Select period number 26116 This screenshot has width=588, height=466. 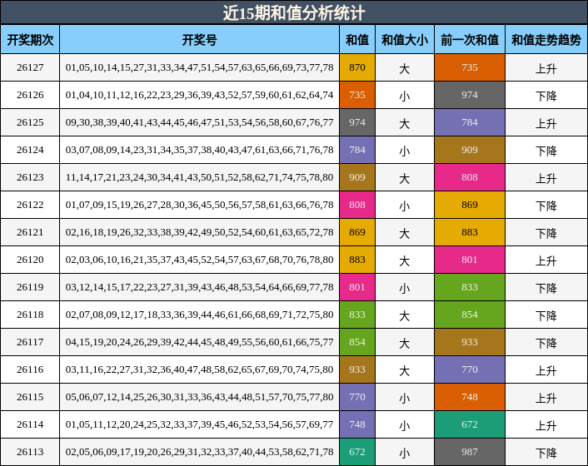[x=30, y=369]
